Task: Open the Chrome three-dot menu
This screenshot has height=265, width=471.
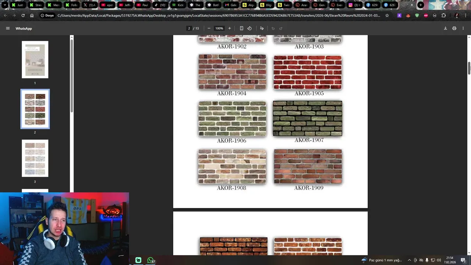Action: [465, 15]
